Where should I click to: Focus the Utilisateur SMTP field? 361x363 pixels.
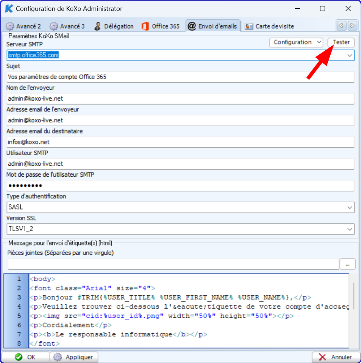[x=181, y=164]
